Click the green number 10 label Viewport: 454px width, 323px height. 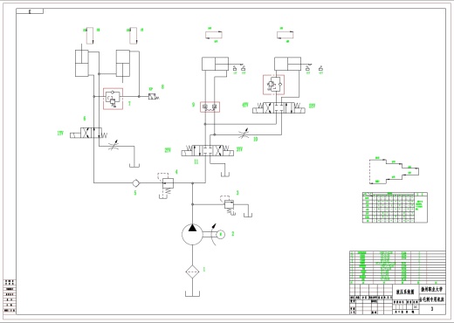(x=255, y=139)
